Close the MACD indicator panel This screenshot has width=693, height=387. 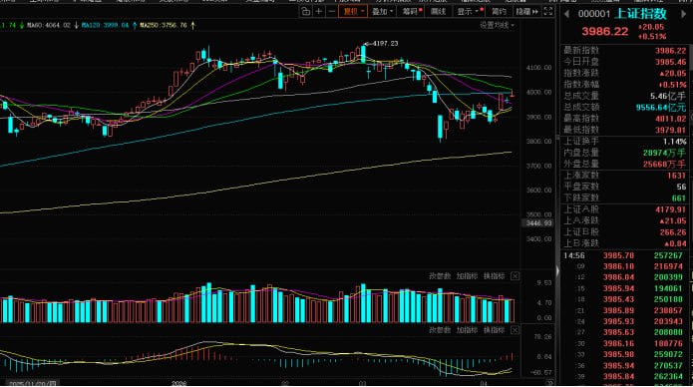pos(515,330)
